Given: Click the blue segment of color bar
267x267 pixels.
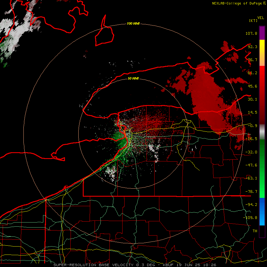Looking at the screenshot, I should click(x=262, y=212).
